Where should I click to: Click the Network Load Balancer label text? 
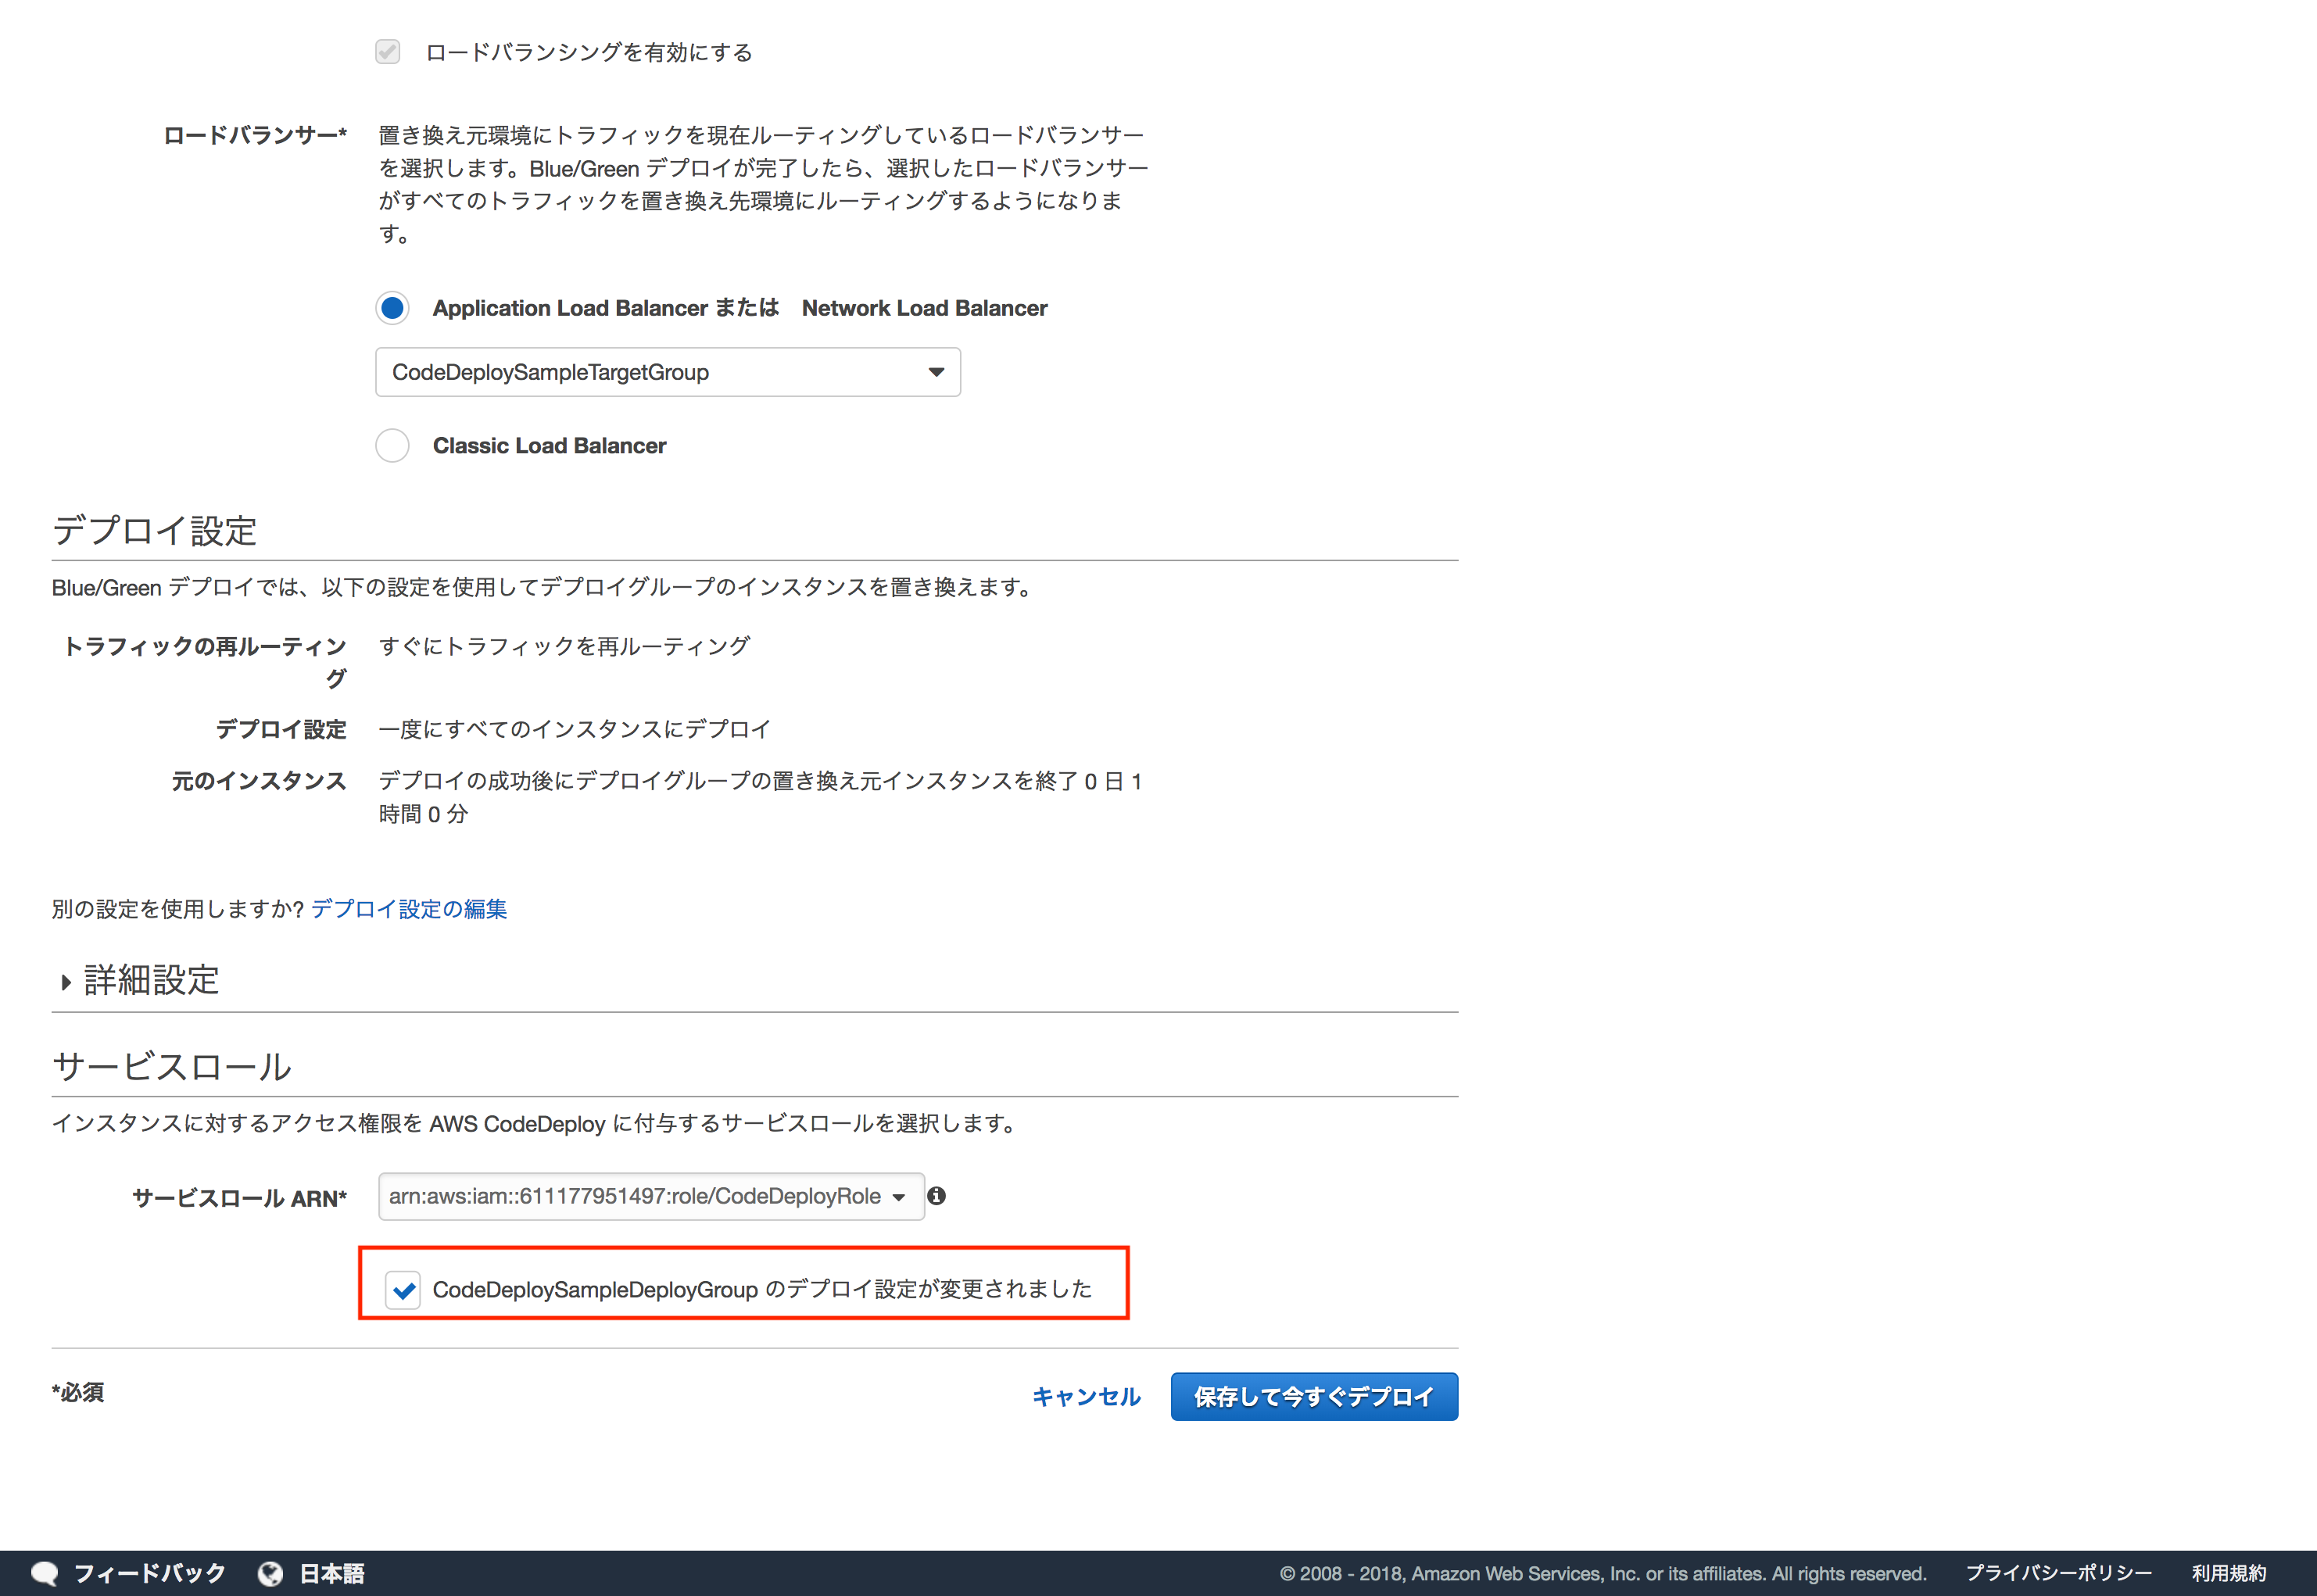click(x=925, y=308)
